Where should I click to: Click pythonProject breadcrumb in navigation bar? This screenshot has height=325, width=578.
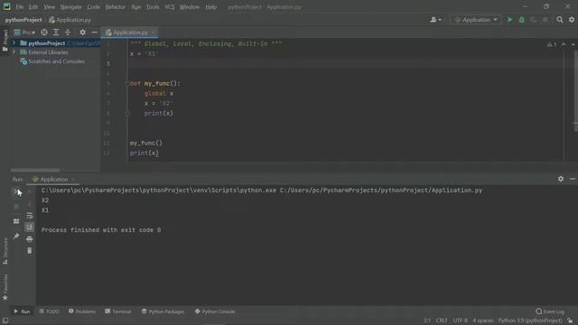23,20
